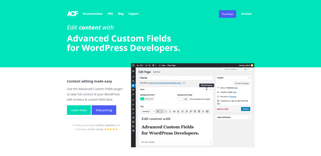Click Edit link beside Status: Published
Image resolution: width=321 pixels, height=156 pixels.
click(236, 88)
